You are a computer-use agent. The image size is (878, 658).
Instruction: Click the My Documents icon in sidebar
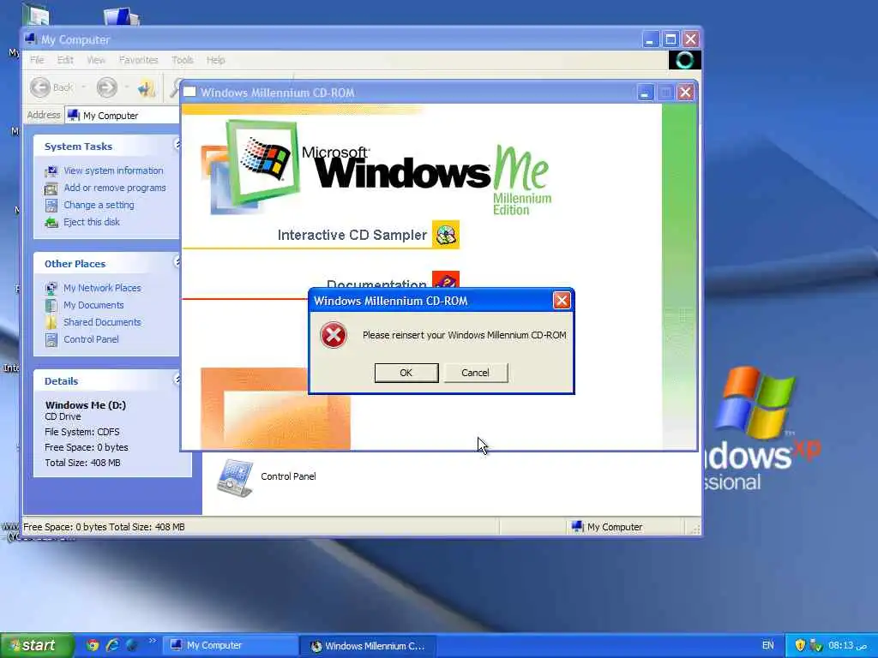coord(51,306)
